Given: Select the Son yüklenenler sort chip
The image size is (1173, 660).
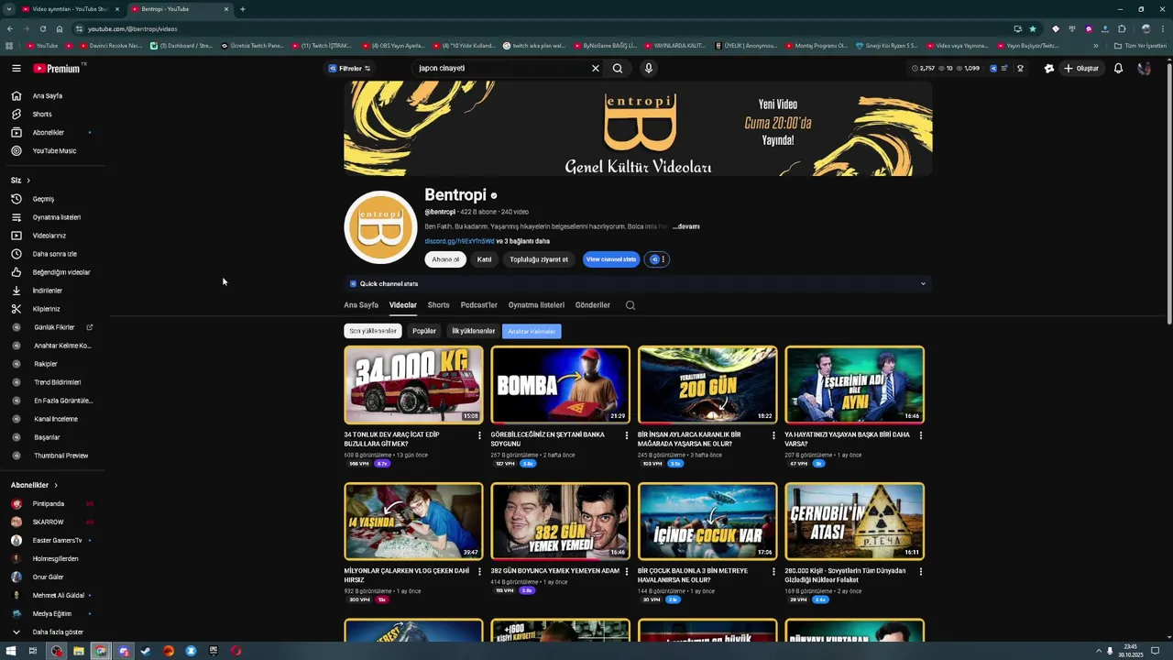Looking at the screenshot, I should [x=373, y=331].
